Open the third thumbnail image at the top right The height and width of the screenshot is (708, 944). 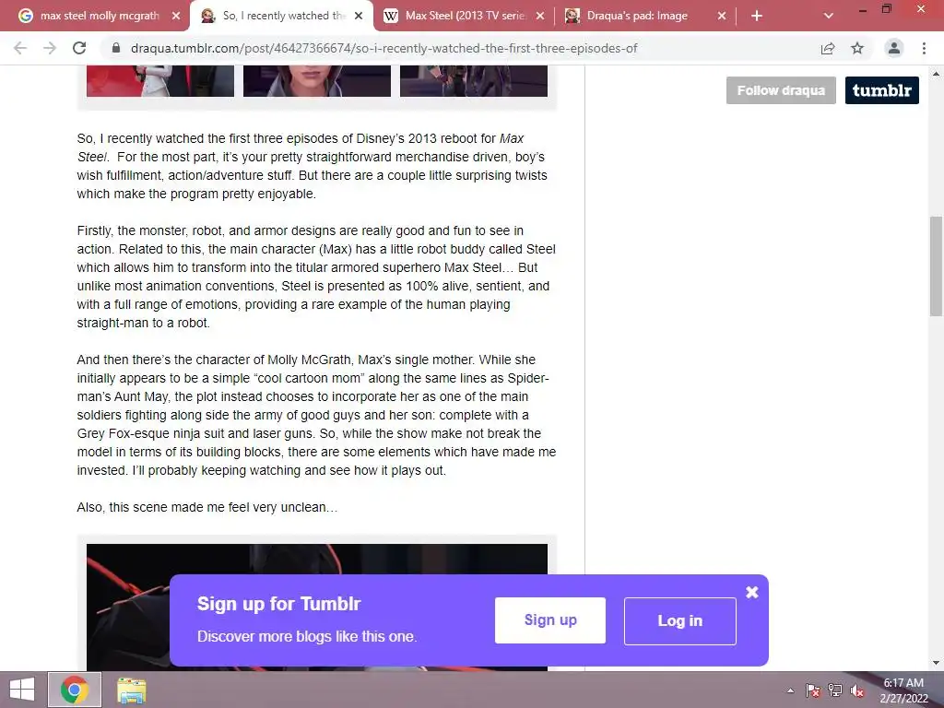[474, 81]
